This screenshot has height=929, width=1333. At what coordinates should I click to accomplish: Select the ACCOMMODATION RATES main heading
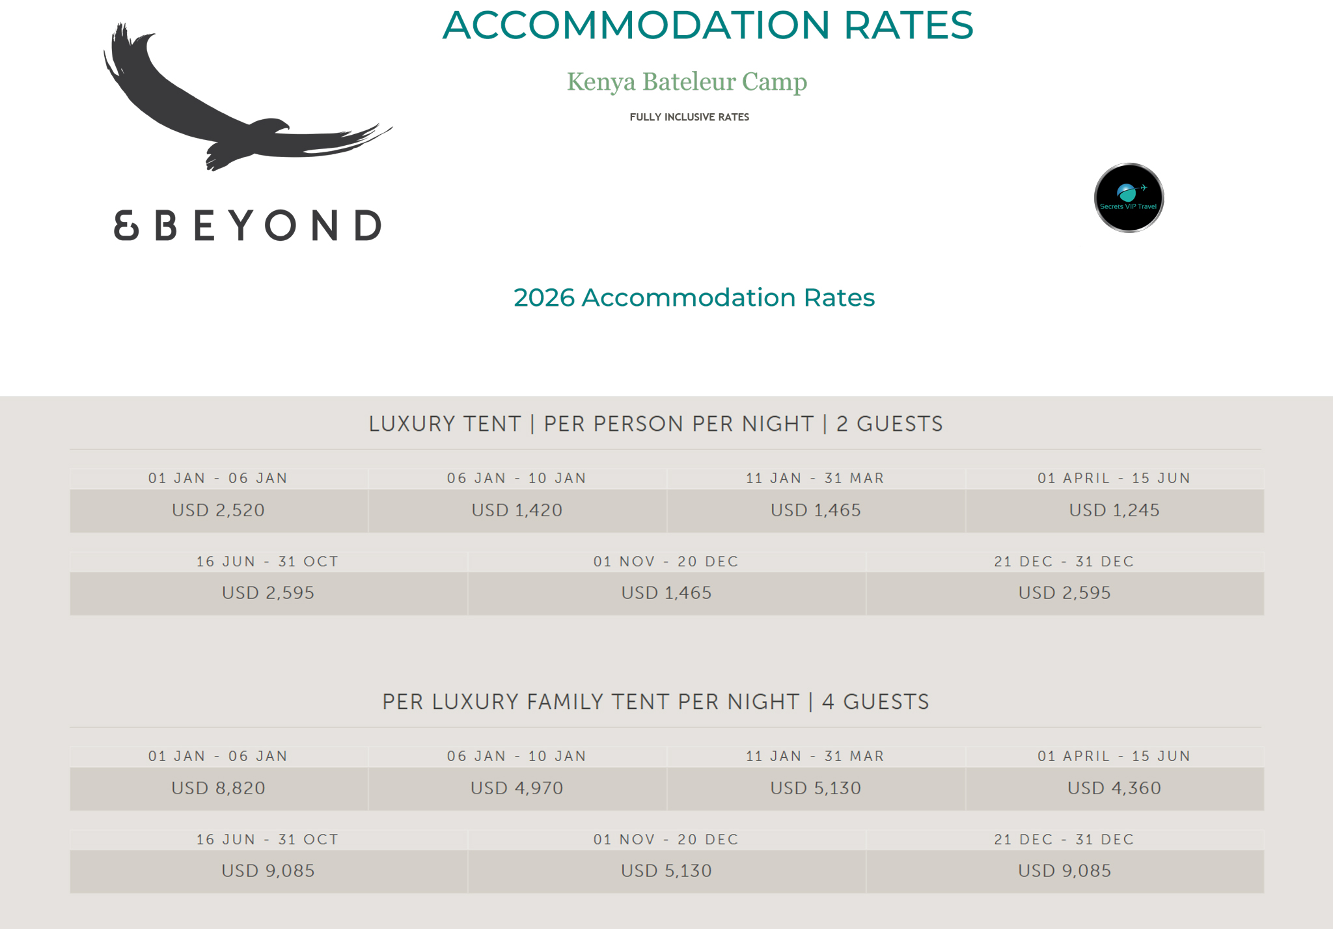[x=708, y=25]
